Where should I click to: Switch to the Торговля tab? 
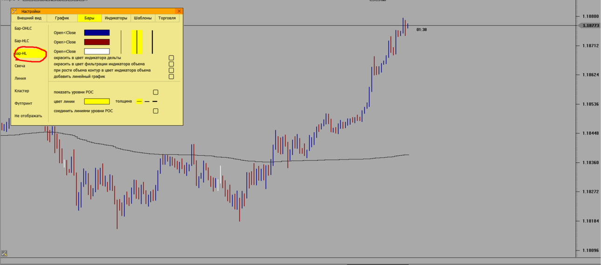(x=167, y=18)
